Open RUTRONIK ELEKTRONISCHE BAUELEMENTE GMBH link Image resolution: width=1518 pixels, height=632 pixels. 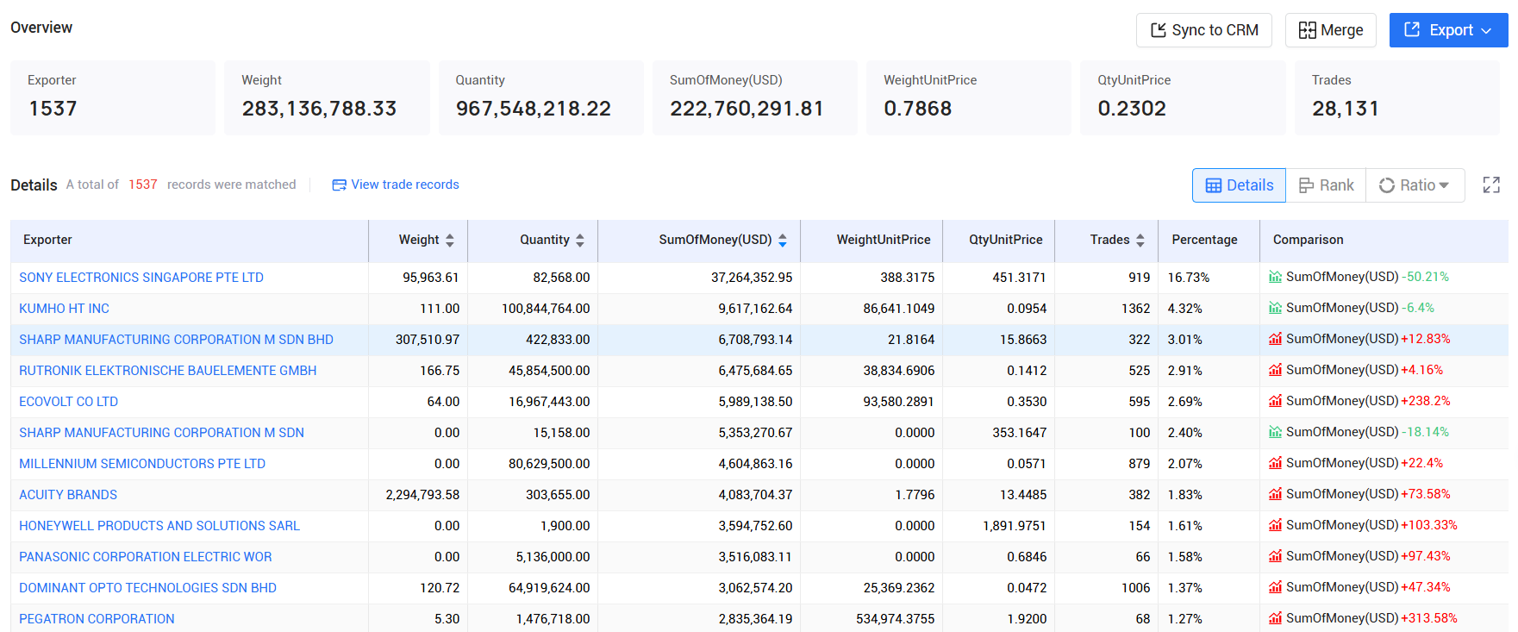pyautogui.click(x=167, y=371)
